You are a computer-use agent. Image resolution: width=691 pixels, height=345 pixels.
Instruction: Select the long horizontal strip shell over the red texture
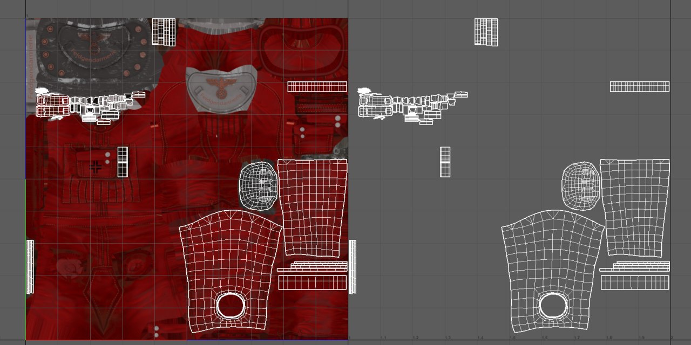[x=317, y=87]
